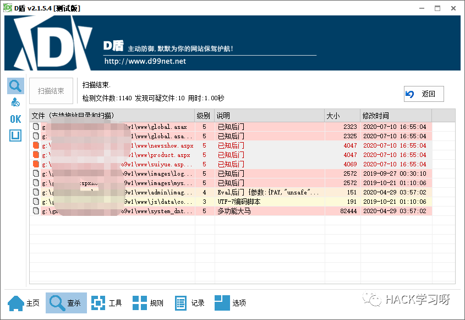Click orange file icon of newsshow.aspx row
Viewport: 465px width, 320px height.
(36, 145)
